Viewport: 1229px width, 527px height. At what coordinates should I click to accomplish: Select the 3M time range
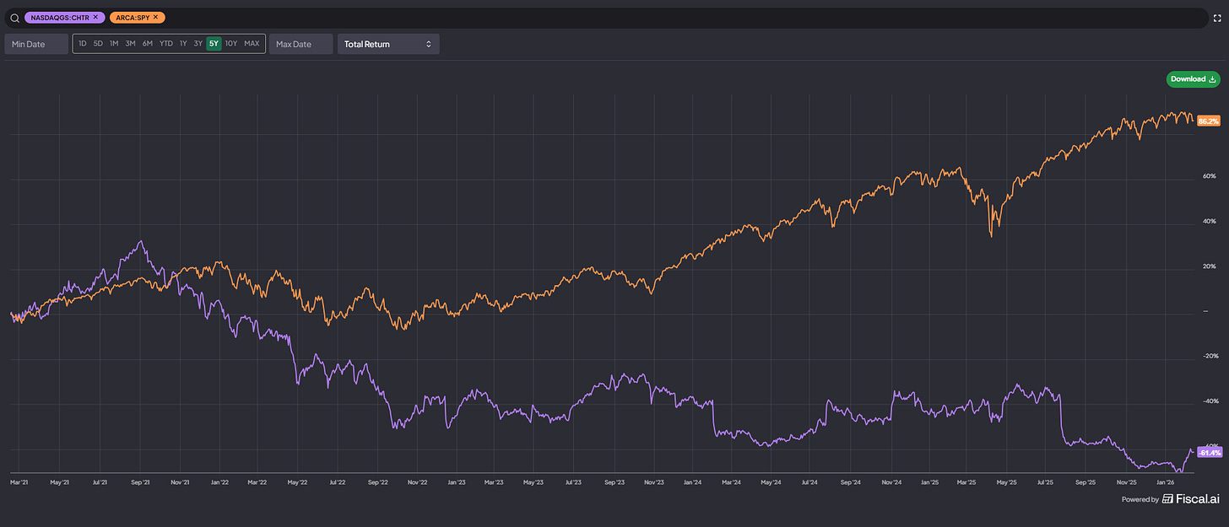click(x=130, y=44)
